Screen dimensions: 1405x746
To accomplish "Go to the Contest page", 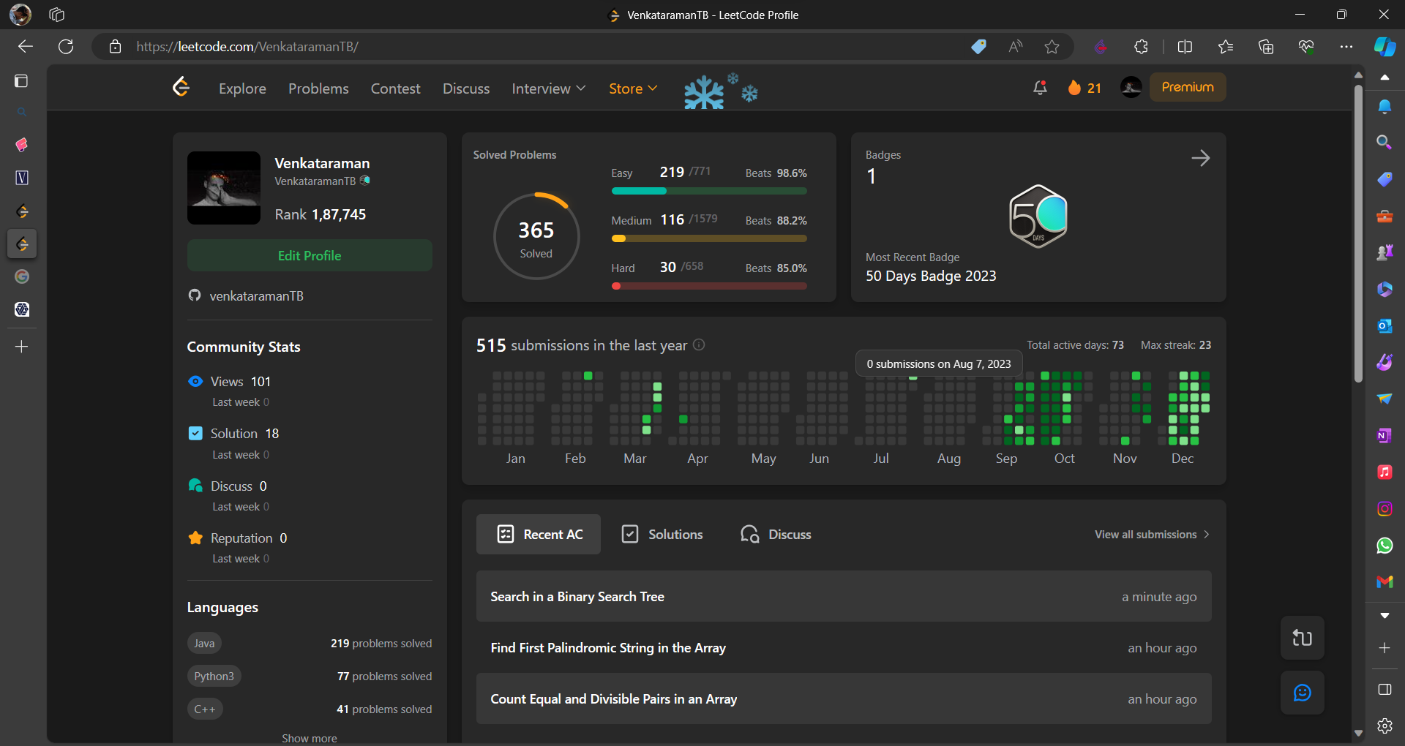I will click(395, 88).
